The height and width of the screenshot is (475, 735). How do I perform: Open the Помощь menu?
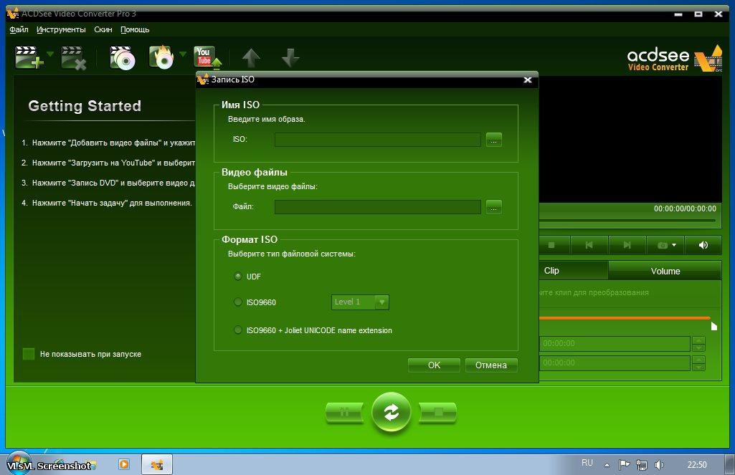135,29
